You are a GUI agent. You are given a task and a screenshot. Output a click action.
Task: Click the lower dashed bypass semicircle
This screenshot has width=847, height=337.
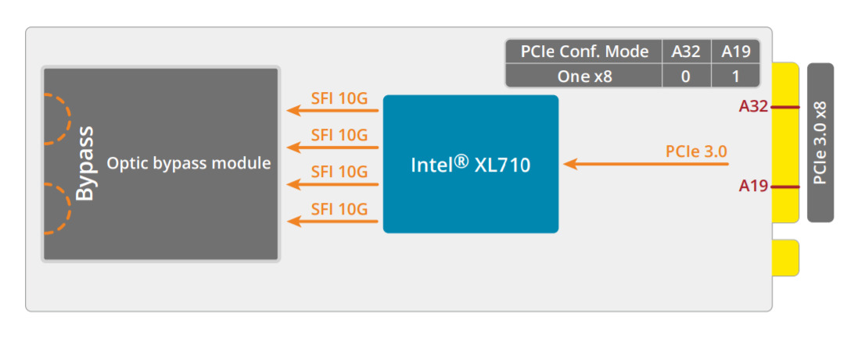[57, 208]
